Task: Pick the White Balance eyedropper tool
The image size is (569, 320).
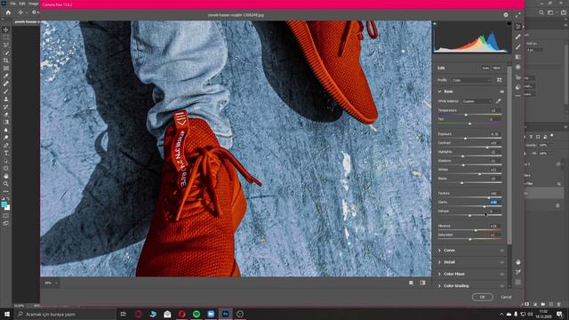Action: 499,101
